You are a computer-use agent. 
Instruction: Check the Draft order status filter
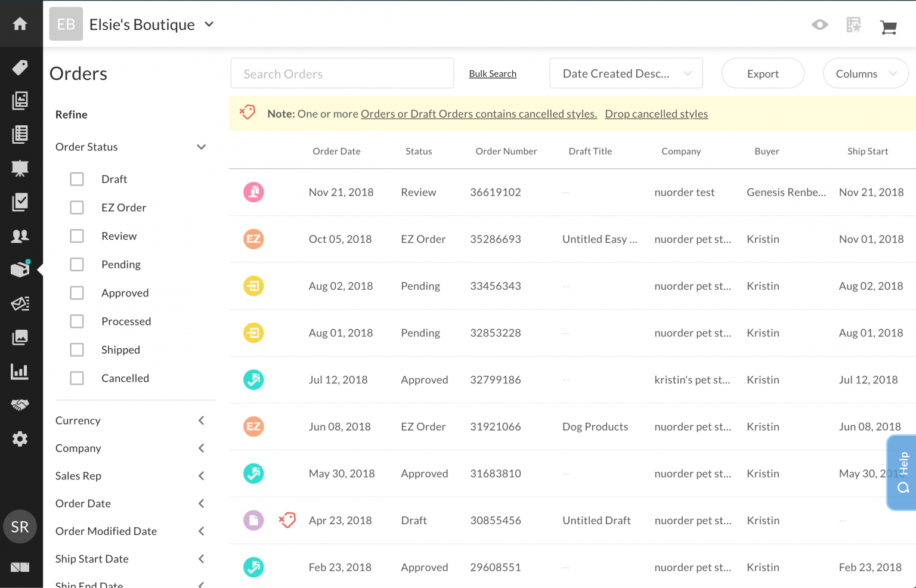[77, 179]
